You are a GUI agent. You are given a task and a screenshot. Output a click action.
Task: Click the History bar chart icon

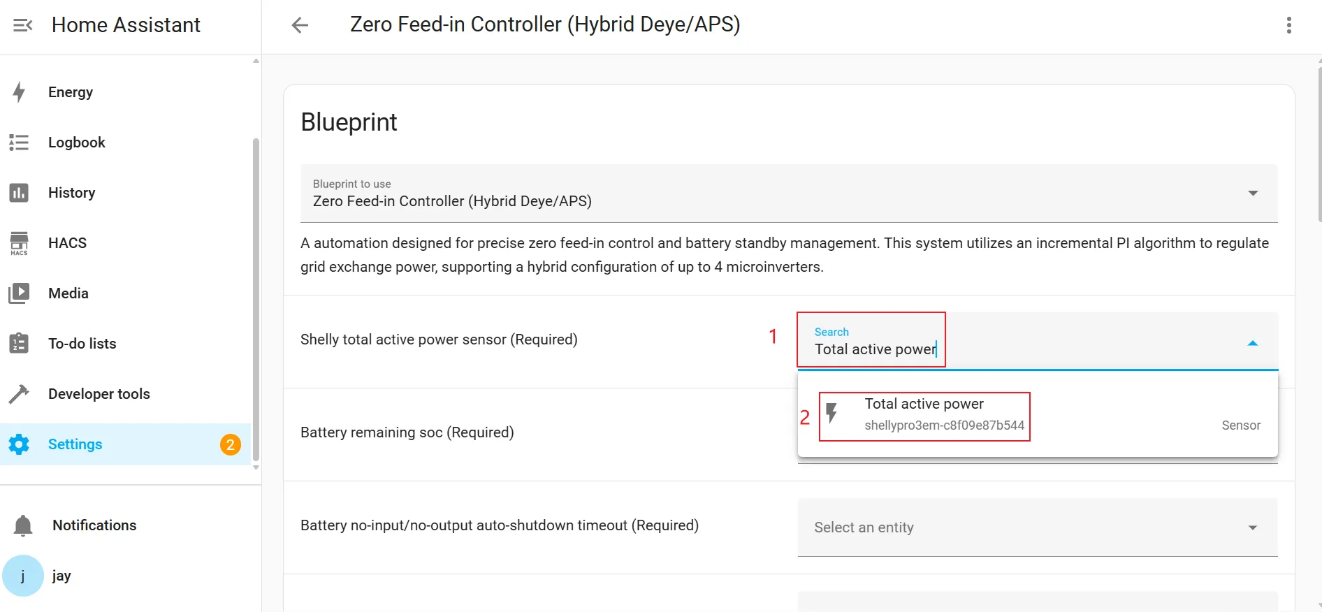point(19,193)
